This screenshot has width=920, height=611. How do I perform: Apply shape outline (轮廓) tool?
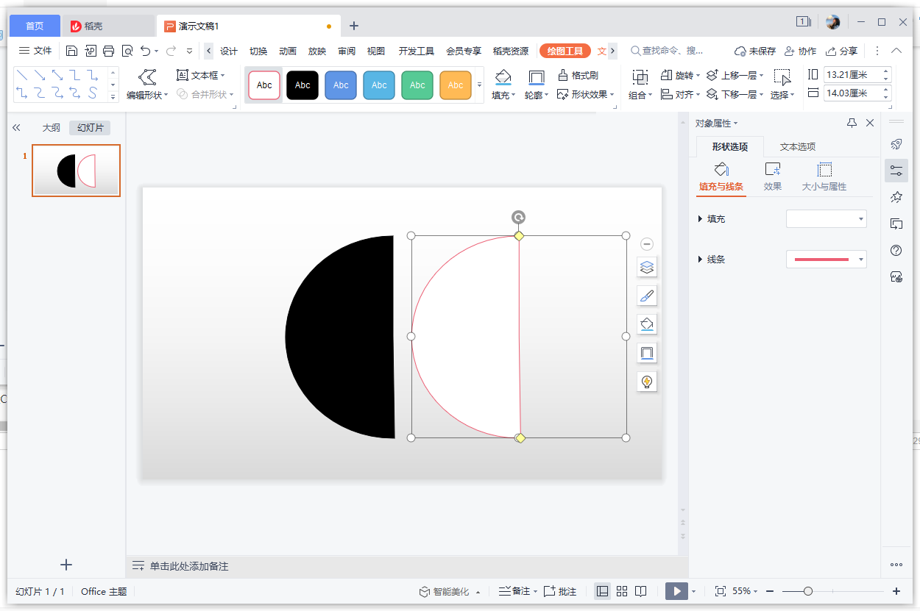pyautogui.click(x=537, y=85)
